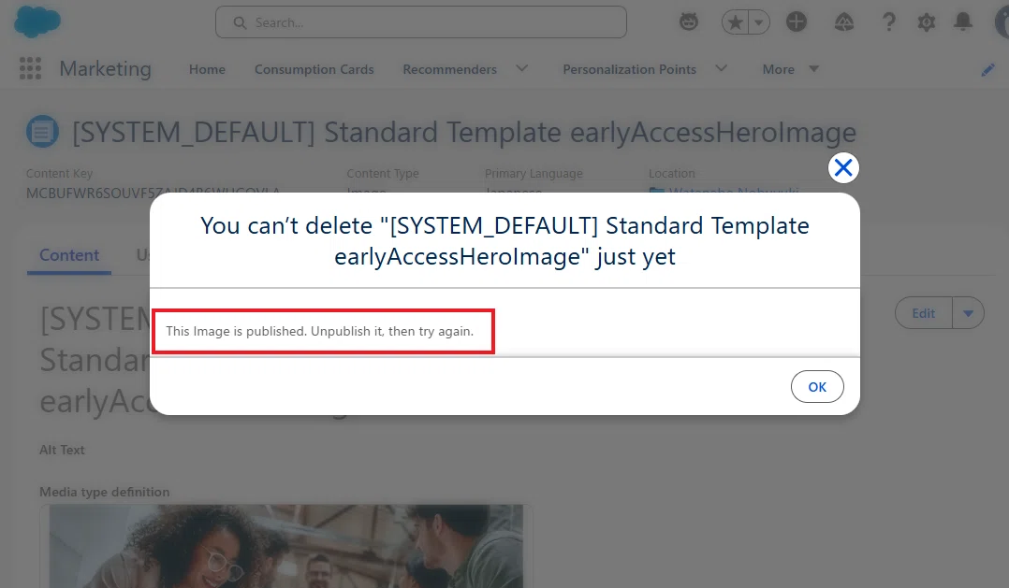1009x588 pixels.
Task: Click OK in the delete dialog
Action: coord(817,387)
